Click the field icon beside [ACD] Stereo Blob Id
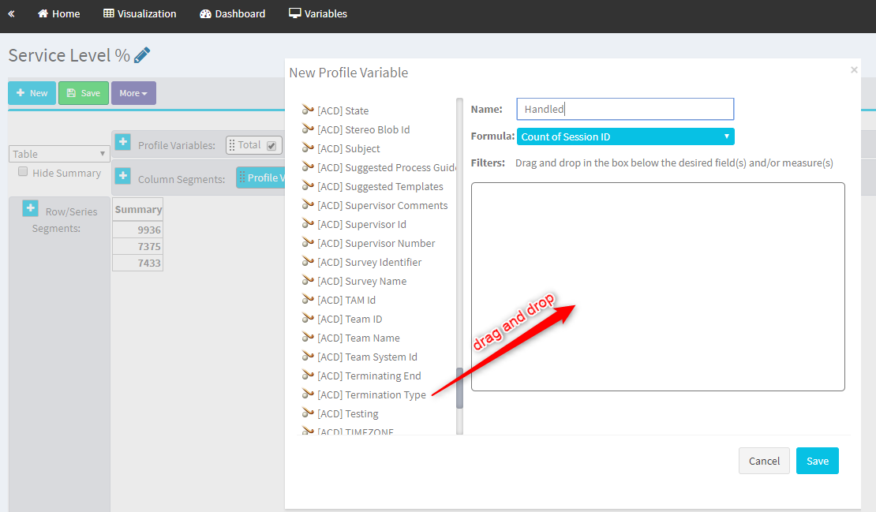The width and height of the screenshot is (876, 512). (x=308, y=129)
